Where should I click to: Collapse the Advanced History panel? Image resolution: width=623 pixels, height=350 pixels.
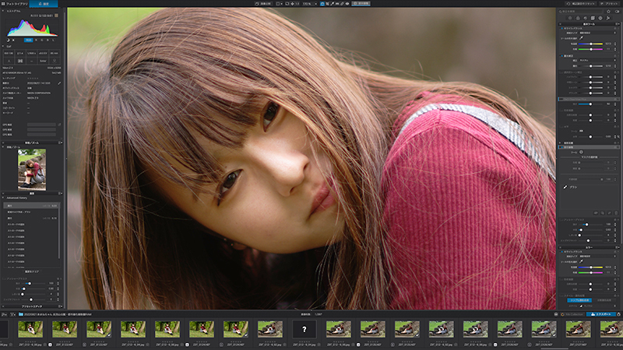3,198
